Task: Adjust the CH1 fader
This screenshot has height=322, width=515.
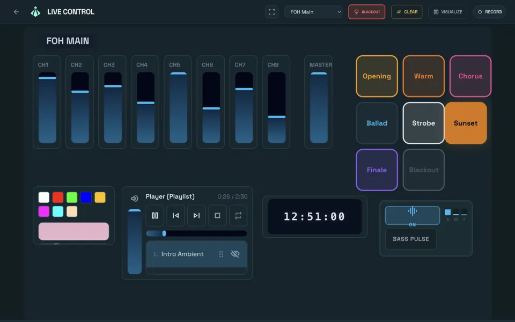Action: 47,107
